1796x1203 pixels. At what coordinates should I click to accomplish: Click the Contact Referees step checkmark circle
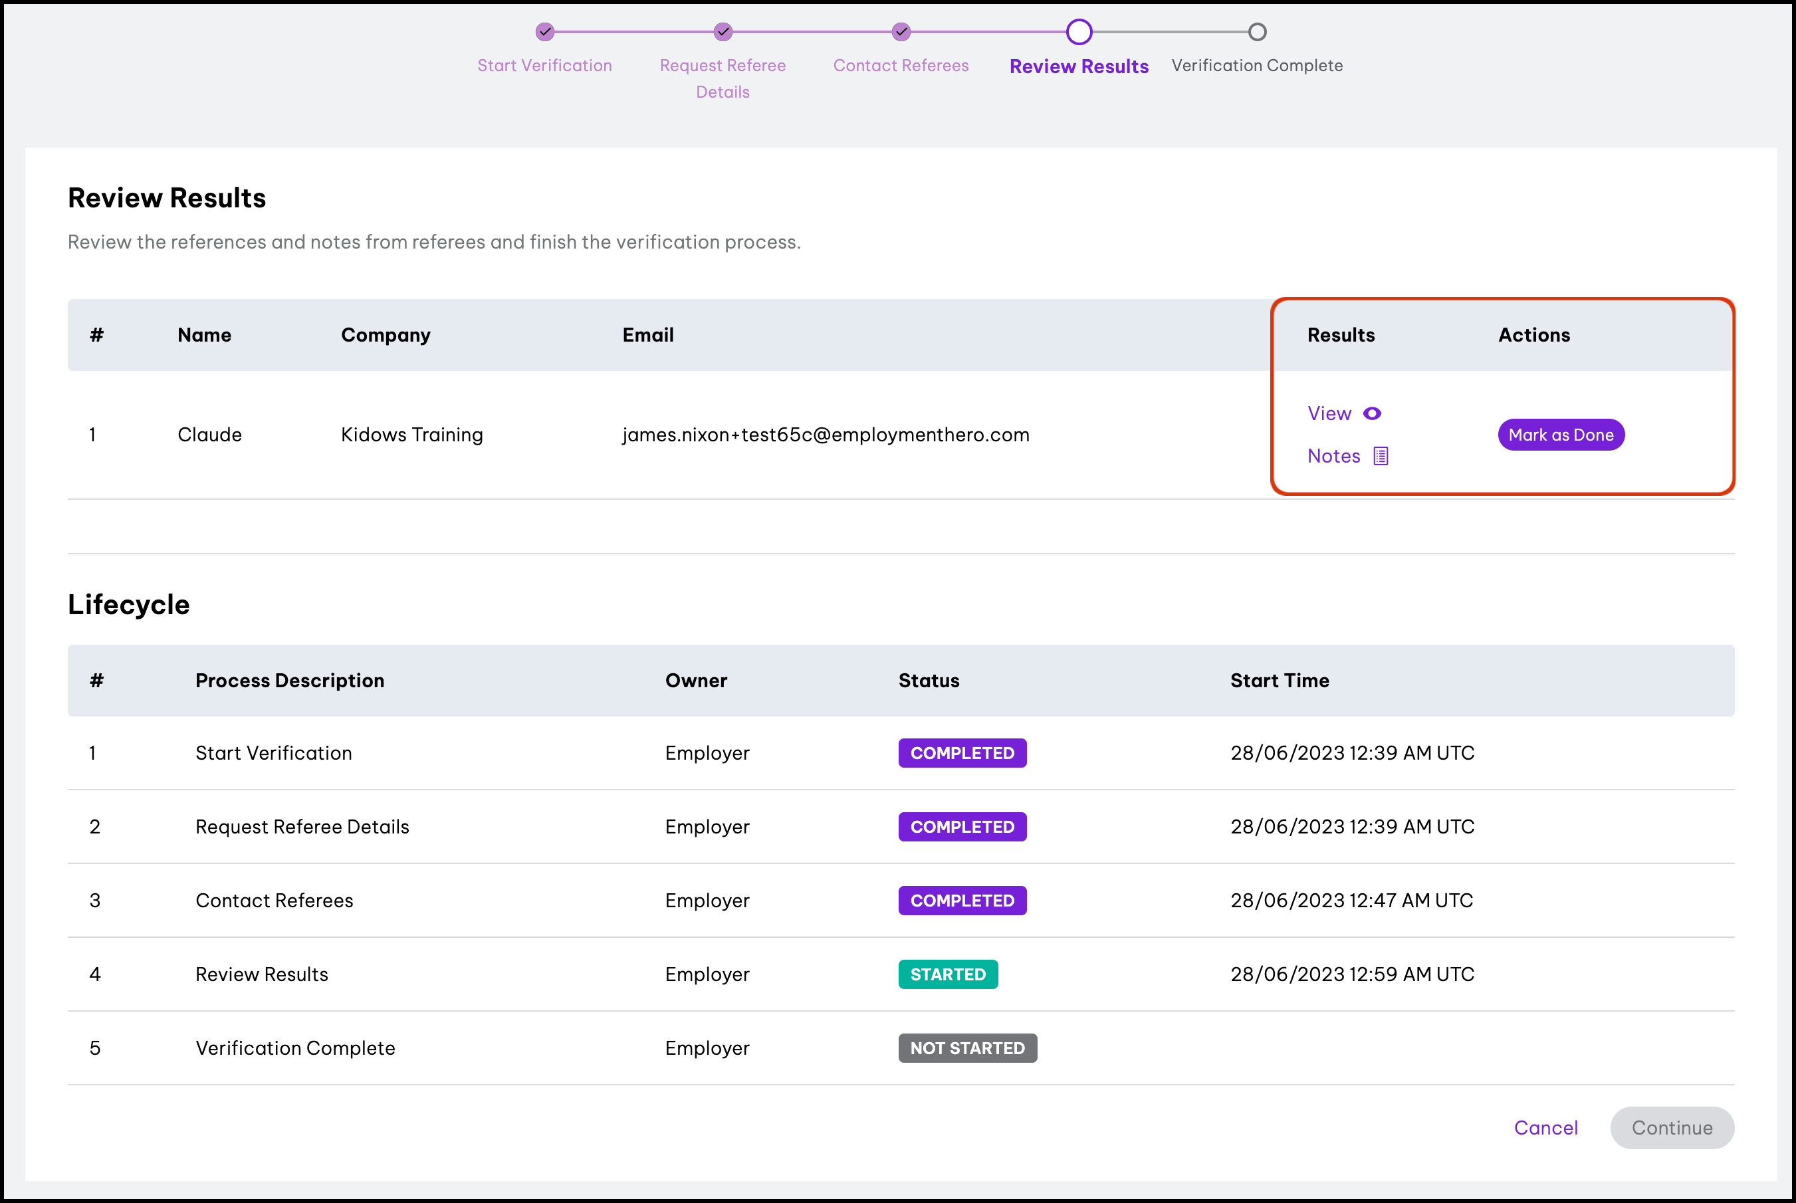901,32
